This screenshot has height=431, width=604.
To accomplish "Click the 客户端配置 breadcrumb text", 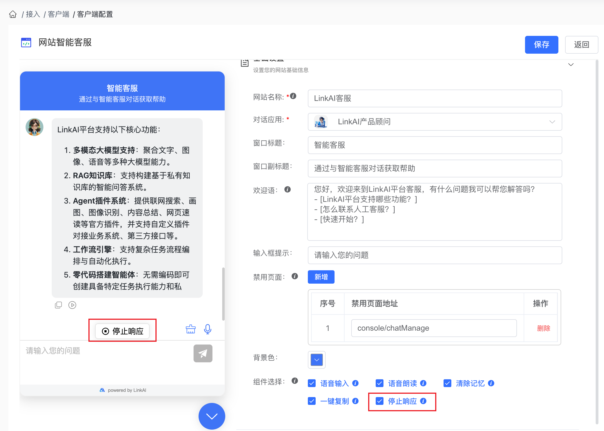I will coord(95,14).
